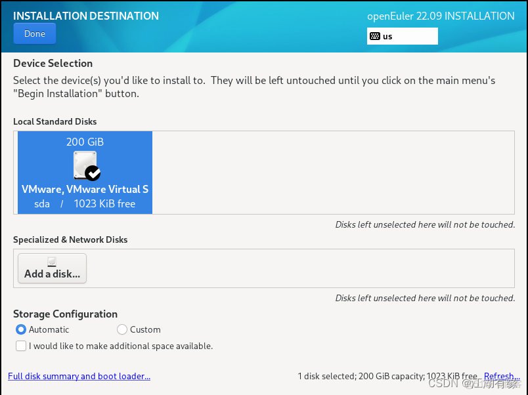Image resolution: width=528 pixels, height=395 pixels.
Task: Open 'Full disk summary and boot loader' link
Action: tap(79, 376)
